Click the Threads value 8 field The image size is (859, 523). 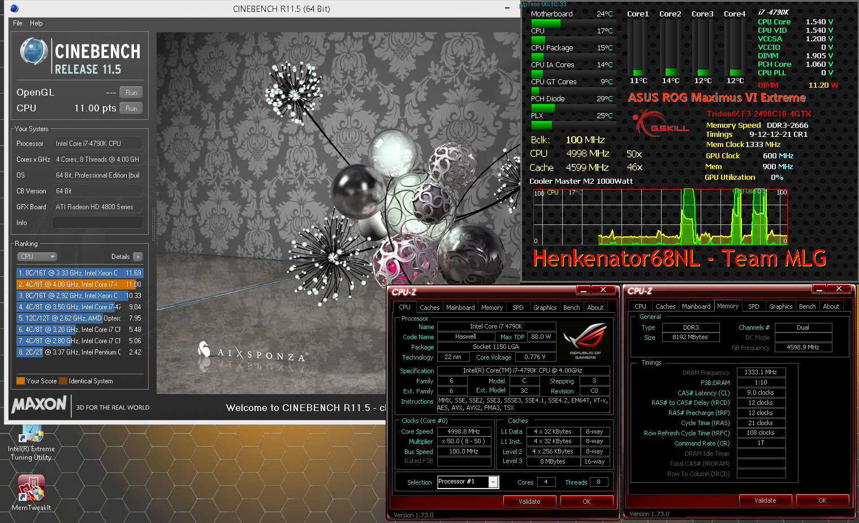(x=599, y=482)
